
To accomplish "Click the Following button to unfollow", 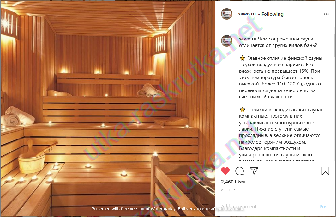I will pos(272,14).
